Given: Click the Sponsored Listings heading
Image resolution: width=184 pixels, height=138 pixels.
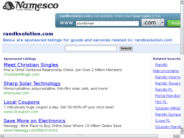Looking at the screenshot, I should point(20,59).
